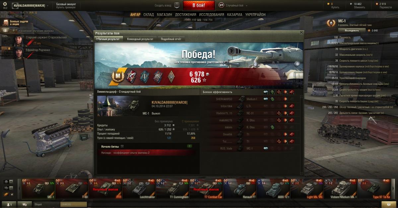Image resolution: width=398 pixels, height=208 pixels.
Task: Open the vehicle type filter dropdown
Action: (8, 188)
